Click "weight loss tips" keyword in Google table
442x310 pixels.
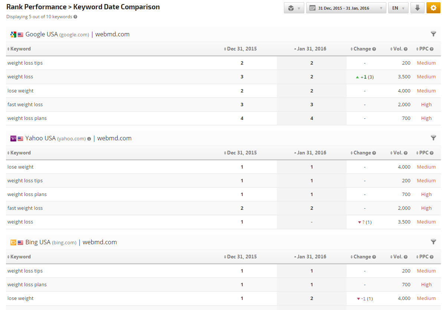point(25,63)
